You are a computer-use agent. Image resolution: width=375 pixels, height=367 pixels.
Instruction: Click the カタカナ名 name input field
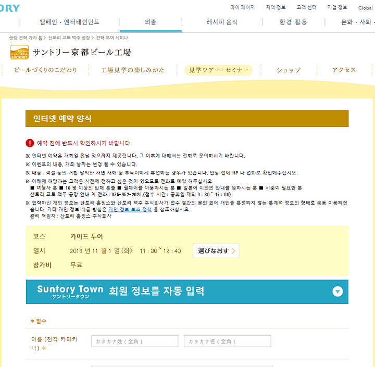click(228, 341)
